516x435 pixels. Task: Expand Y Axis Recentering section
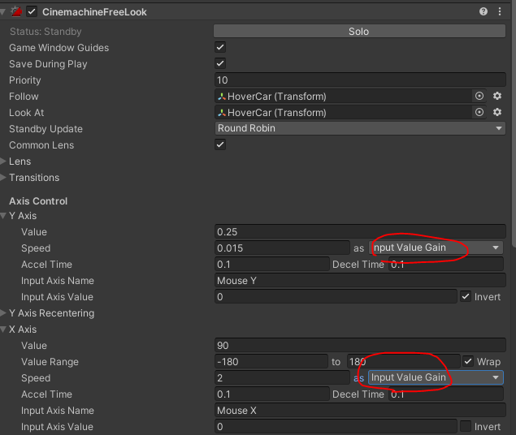pyautogui.click(x=3, y=312)
